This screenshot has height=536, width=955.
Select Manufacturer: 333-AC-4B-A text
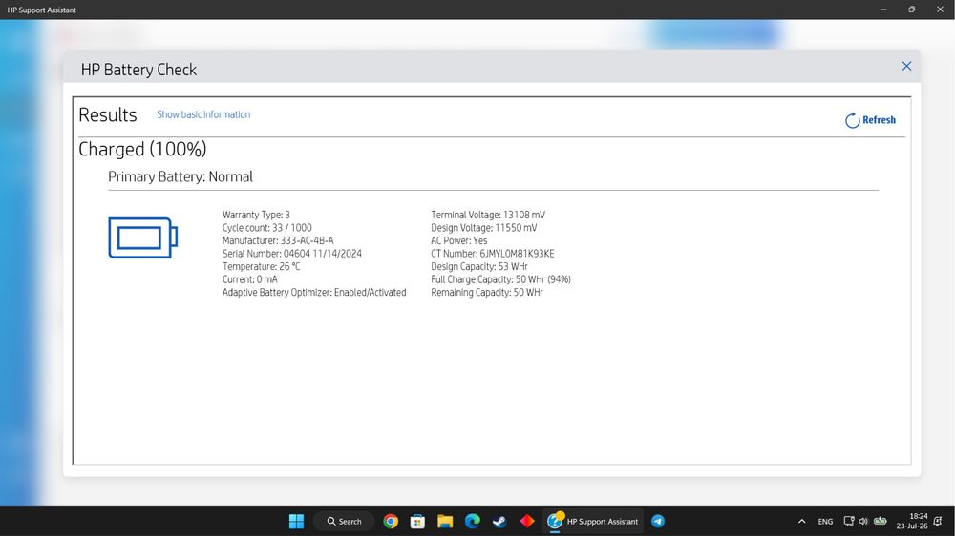point(278,240)
